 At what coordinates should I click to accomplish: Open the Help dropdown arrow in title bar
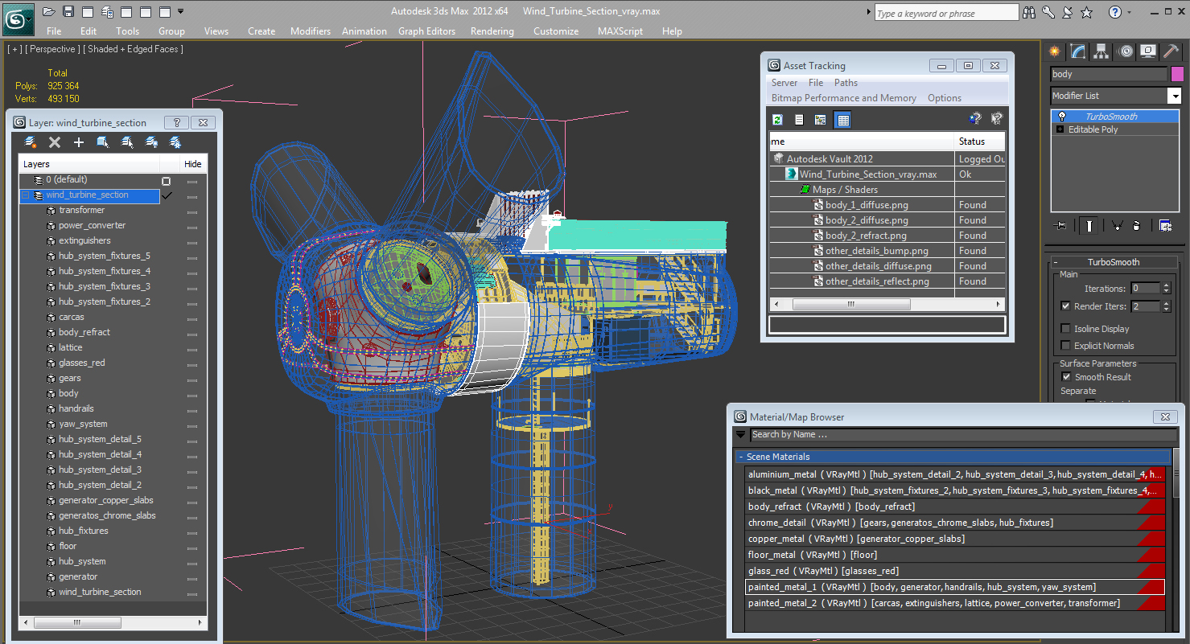pos(1130,12)
